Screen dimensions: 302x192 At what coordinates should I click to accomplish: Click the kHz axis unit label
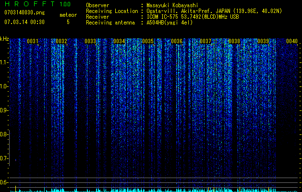tap(4, 39)
